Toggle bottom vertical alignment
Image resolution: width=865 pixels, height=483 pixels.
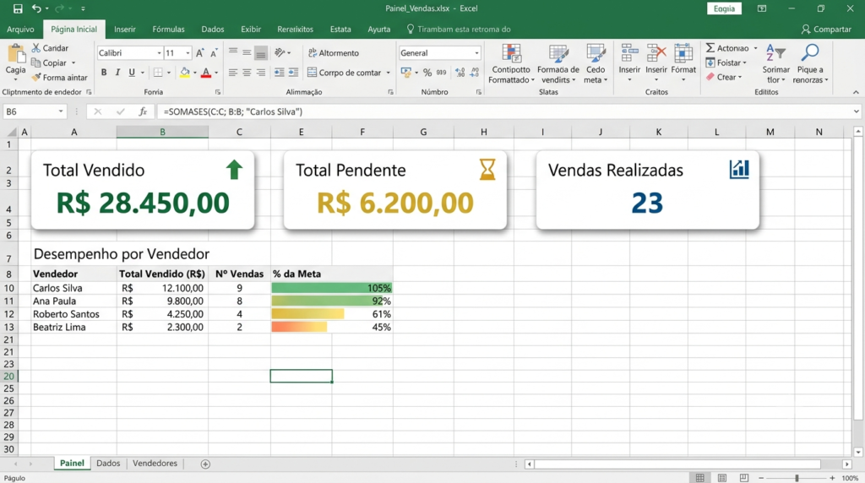261,52
